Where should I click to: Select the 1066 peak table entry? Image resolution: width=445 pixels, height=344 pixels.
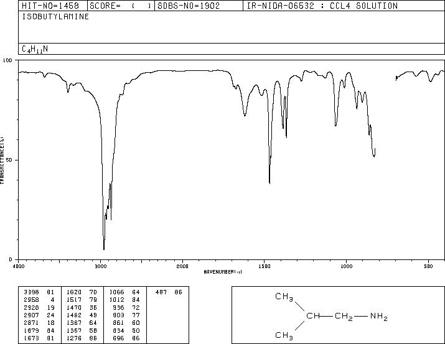[124, 292]
